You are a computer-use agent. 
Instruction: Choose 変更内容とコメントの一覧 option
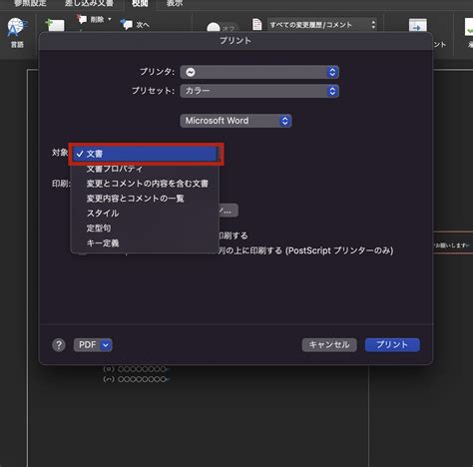[x=146, y=199]
